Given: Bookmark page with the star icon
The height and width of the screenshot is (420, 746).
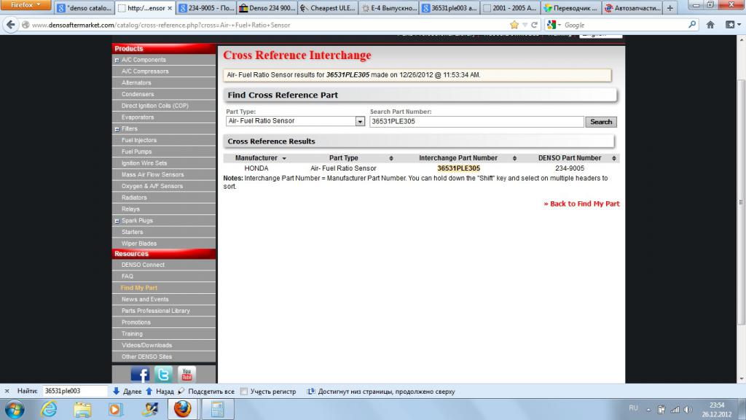Looking at the screenshot, I should (x=514, y=25).
